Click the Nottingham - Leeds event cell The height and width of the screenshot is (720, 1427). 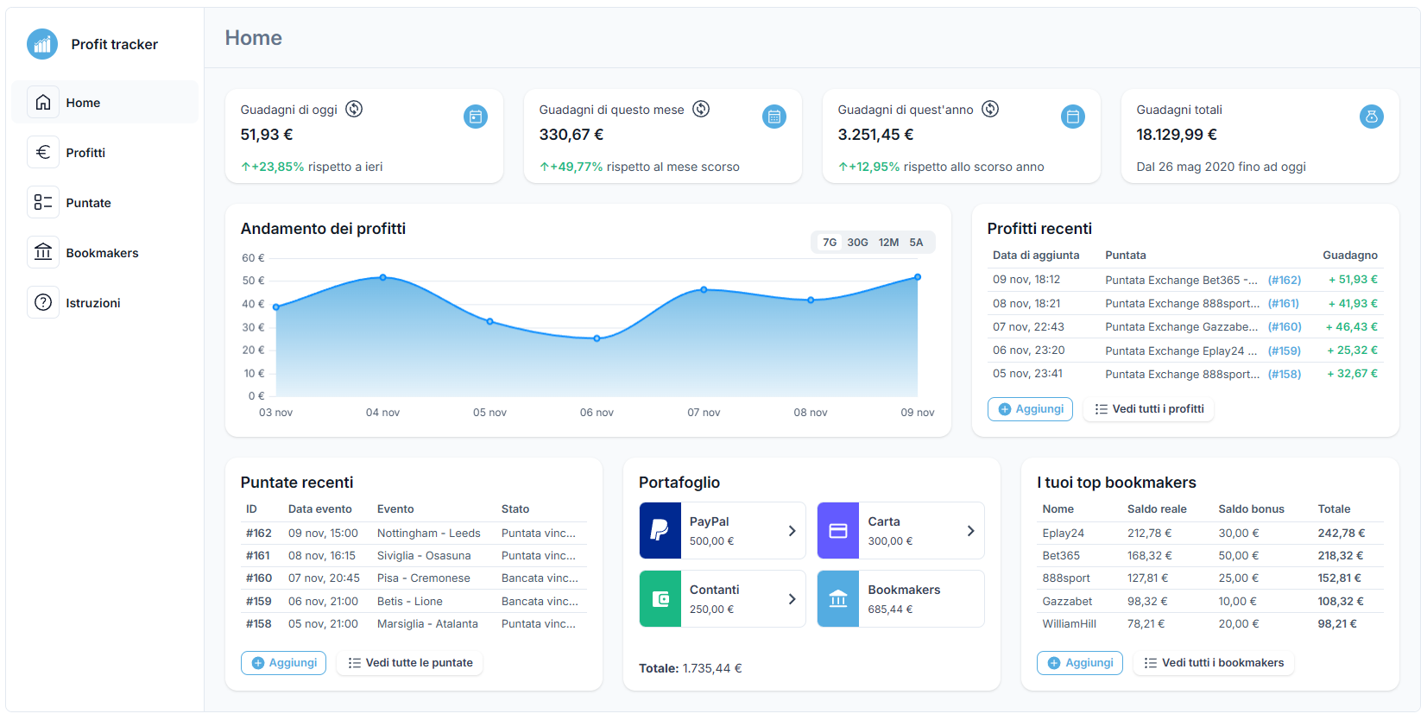coord(429,534)
